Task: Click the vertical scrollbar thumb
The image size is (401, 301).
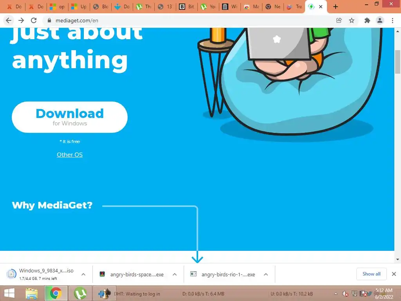Action: [398, 62]
